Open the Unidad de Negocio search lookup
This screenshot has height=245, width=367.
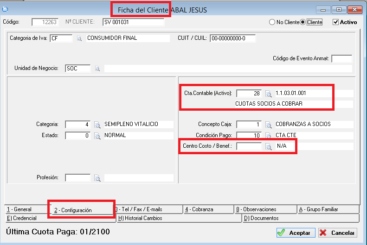(x=97, y=69)
